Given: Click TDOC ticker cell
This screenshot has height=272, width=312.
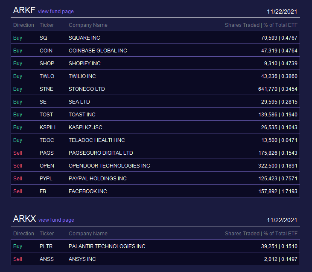Looking at the screenshot, I should 47,140.
